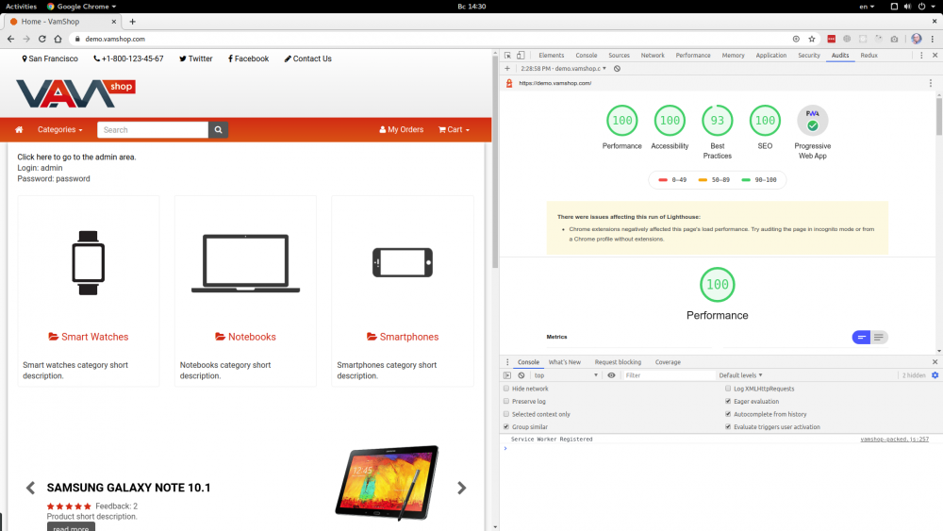Switch metrics to the expanded view toggle

(x=879, y=338)
